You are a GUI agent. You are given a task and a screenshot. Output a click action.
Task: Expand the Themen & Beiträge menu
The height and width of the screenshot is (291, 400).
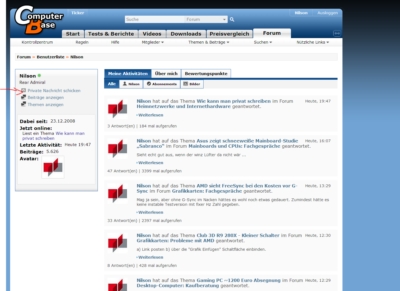pos(209,42)
